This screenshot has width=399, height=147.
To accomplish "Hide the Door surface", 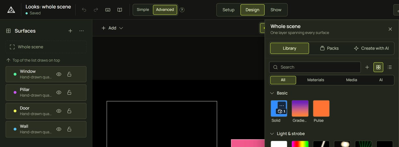I will [x=59, y=111].
